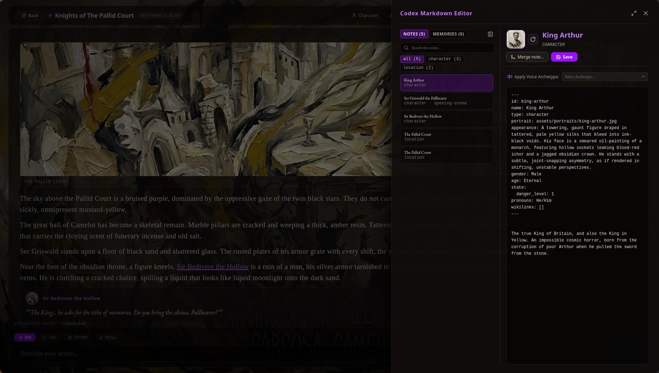Switch to the Notes (5) tab
659x373 pixels.
414,34
